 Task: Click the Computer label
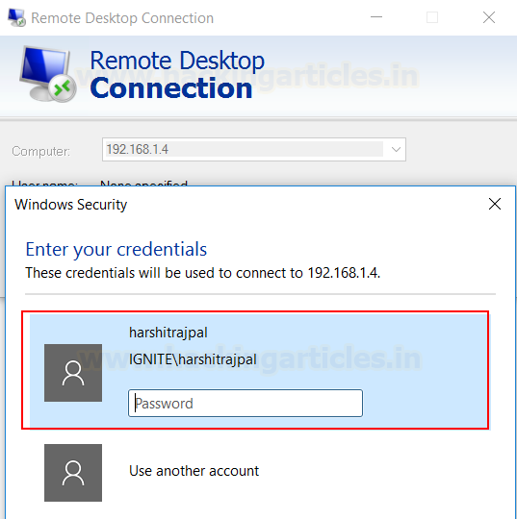tap(41, 151)
